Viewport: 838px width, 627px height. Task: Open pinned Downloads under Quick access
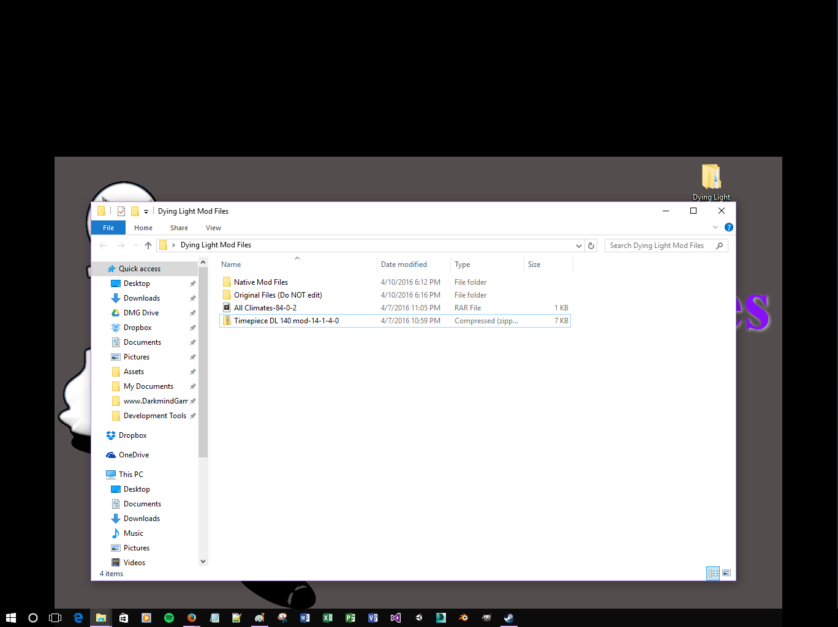pyautogui.click(x=142, y=298)
